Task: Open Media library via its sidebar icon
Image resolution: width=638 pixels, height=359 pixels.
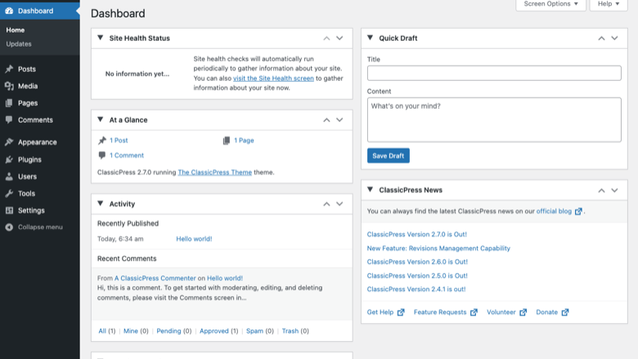Action: point(9,86)
